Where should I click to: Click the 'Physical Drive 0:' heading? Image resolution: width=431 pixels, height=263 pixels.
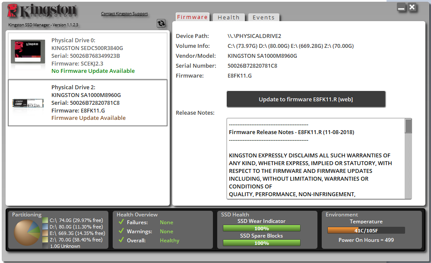click(x=73, y=40)
